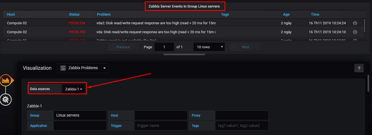
Task: Open the help question mark button
Action: [359, 68]
